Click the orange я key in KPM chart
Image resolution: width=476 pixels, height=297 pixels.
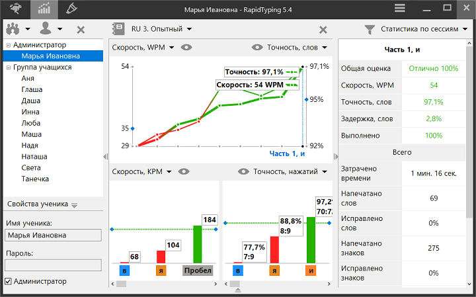161,271
